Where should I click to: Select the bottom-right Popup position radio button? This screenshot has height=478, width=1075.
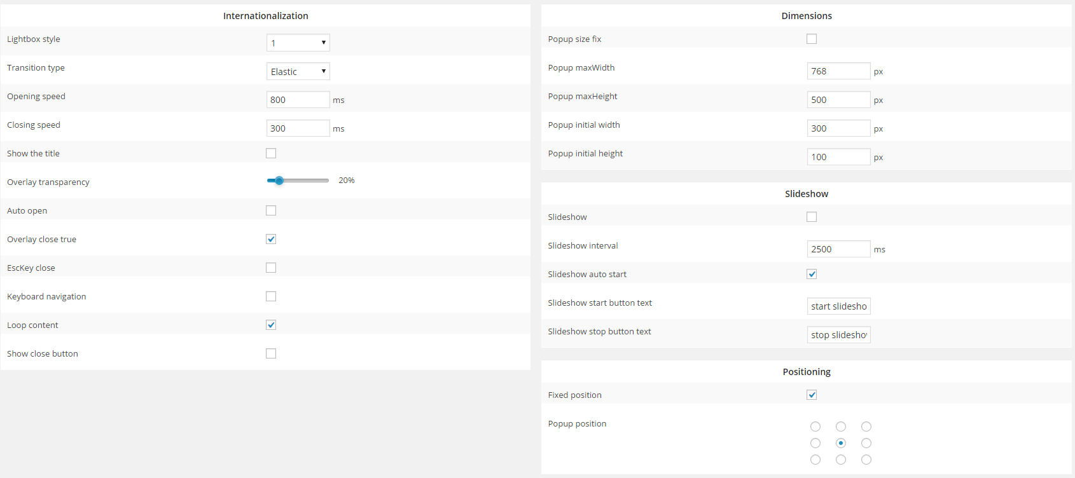click(x=866, y=460)
